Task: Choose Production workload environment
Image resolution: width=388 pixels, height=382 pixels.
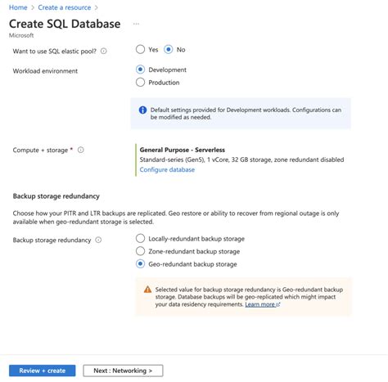Action: [x=140, y=82]
